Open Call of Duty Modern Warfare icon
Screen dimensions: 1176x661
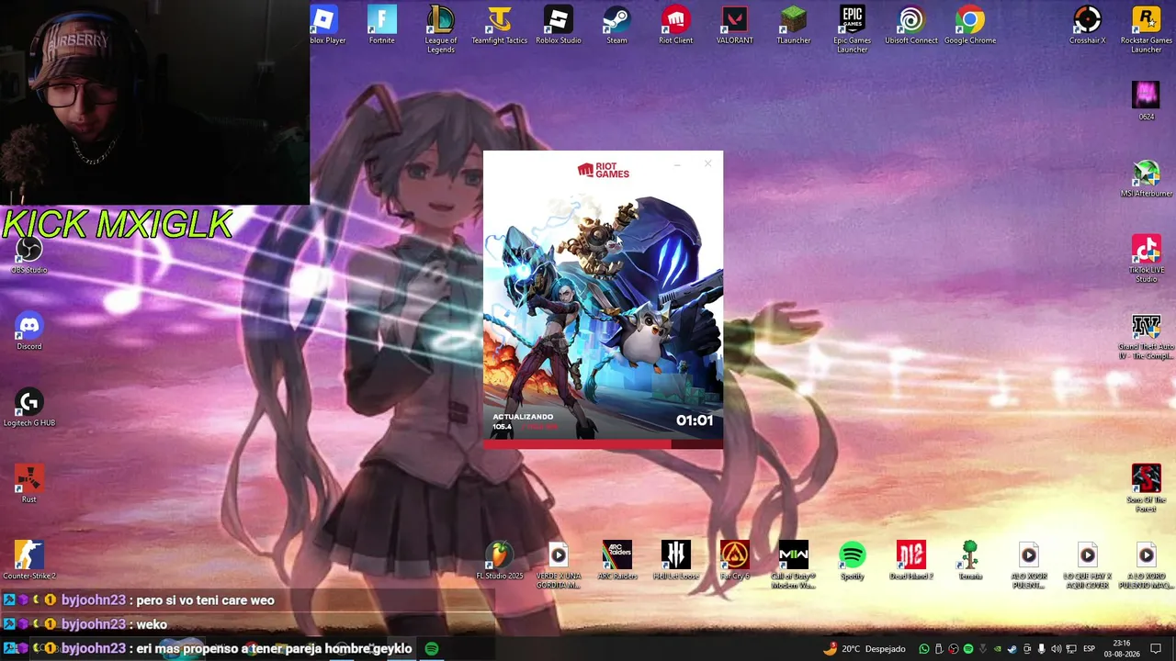click(793, 565)
